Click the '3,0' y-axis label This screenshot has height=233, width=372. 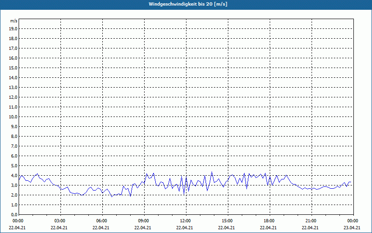14,185
